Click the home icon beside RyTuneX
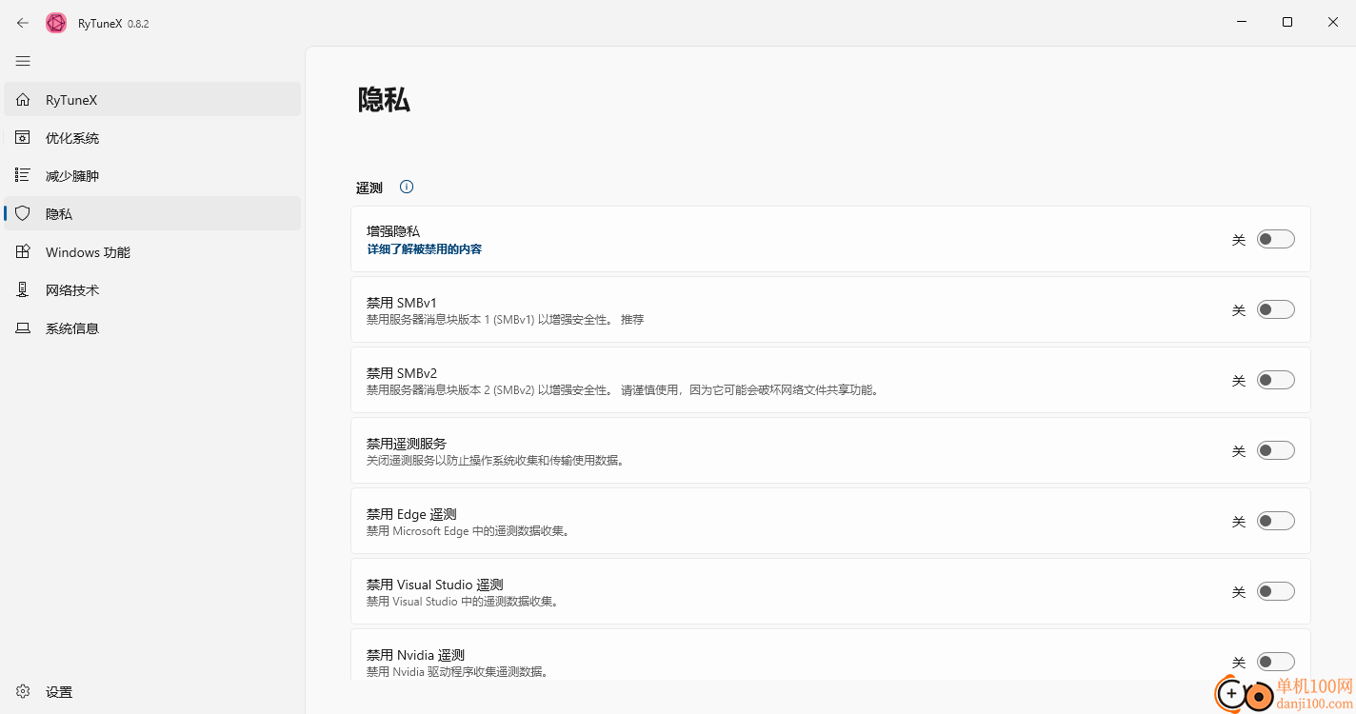 23,100
